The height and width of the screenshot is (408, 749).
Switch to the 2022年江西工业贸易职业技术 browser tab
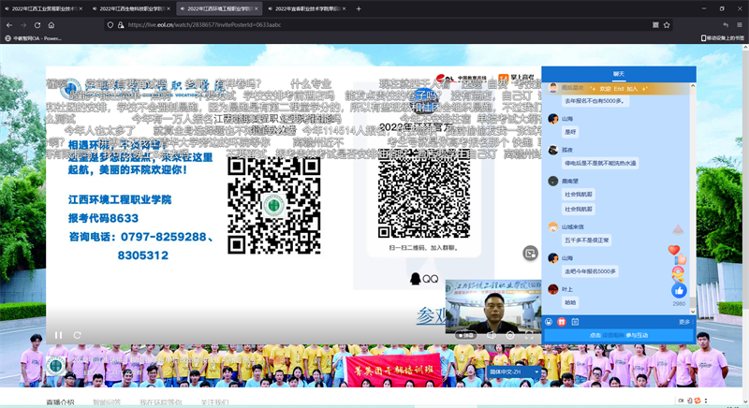click(x=43, y=8)
